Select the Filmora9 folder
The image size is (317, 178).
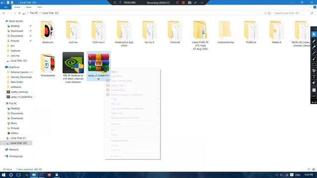point(175,32)
